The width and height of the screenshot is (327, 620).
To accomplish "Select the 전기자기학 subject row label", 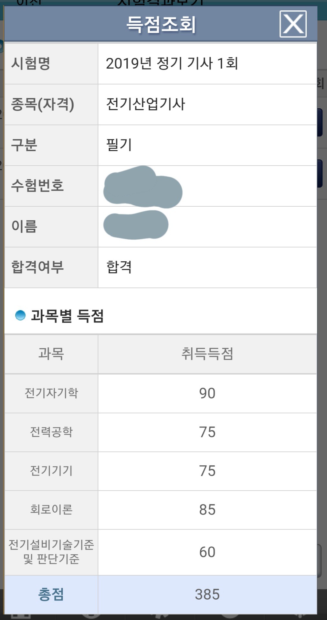I will [x=51, y=393].
